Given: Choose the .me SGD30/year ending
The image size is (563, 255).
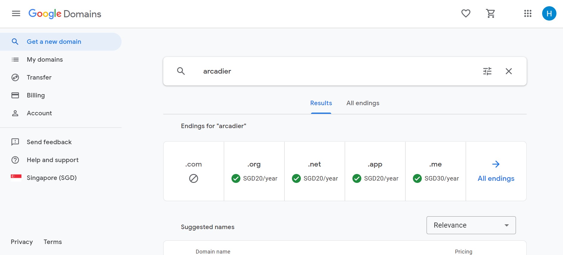Looking at the screenshot, I should 436,171.
